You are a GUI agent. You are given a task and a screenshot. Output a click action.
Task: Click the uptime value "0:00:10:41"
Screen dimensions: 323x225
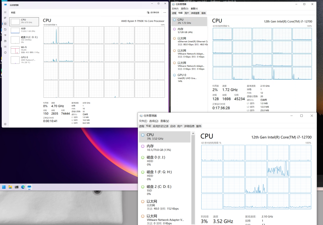tap(50, 121)
